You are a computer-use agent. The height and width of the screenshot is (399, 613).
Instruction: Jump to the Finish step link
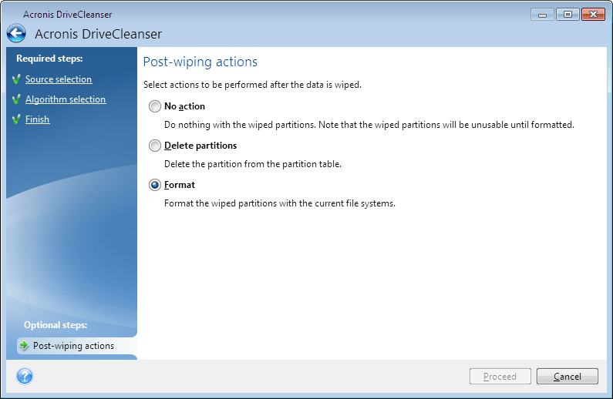(37, 119)
